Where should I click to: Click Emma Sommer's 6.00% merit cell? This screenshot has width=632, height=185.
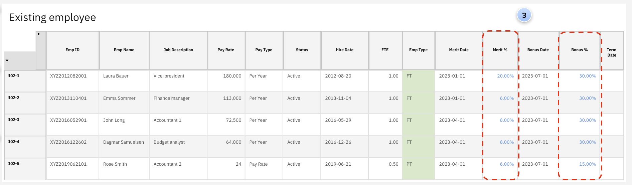pyautogui.click(x=506, y=98)
